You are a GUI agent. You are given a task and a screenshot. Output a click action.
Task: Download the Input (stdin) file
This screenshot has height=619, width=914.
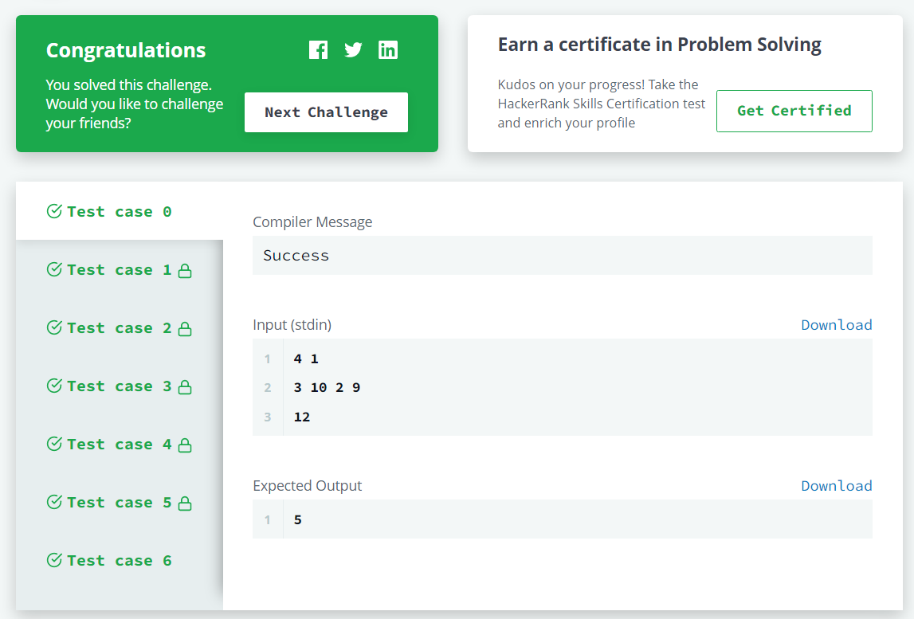[x=837, y=325]
